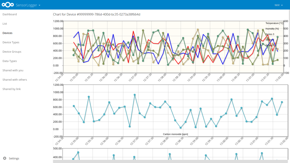Click the Nextcloud logo icon

point(7,5)
